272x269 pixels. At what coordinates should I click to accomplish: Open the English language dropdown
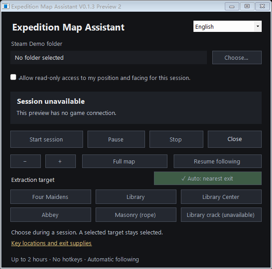[x=228, y=26]
